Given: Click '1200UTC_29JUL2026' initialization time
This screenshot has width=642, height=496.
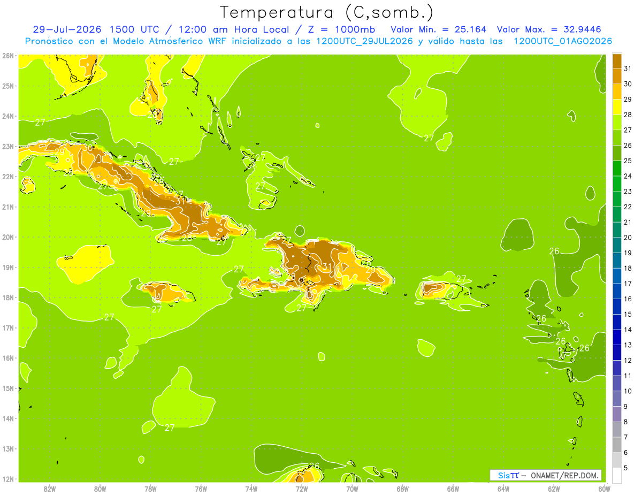Looking at the screenshot, I should tap(364, 41).
